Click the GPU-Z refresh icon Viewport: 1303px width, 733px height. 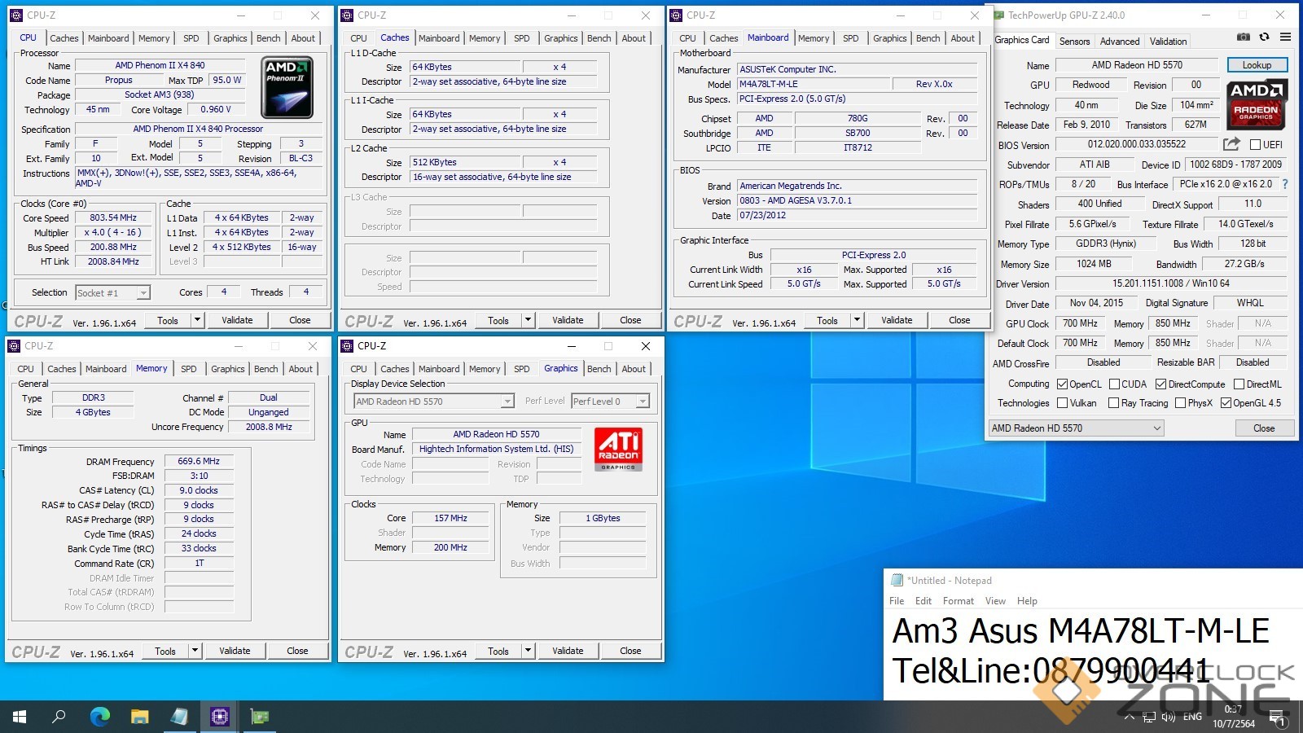click(1264, 37)
